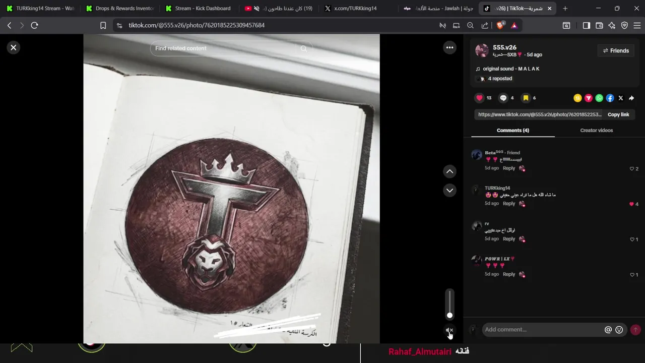Close the TikTok photo viewer with the X
The height and width of the screenshot is (363, 645).
pyautogui.click(x=14, y=47)
